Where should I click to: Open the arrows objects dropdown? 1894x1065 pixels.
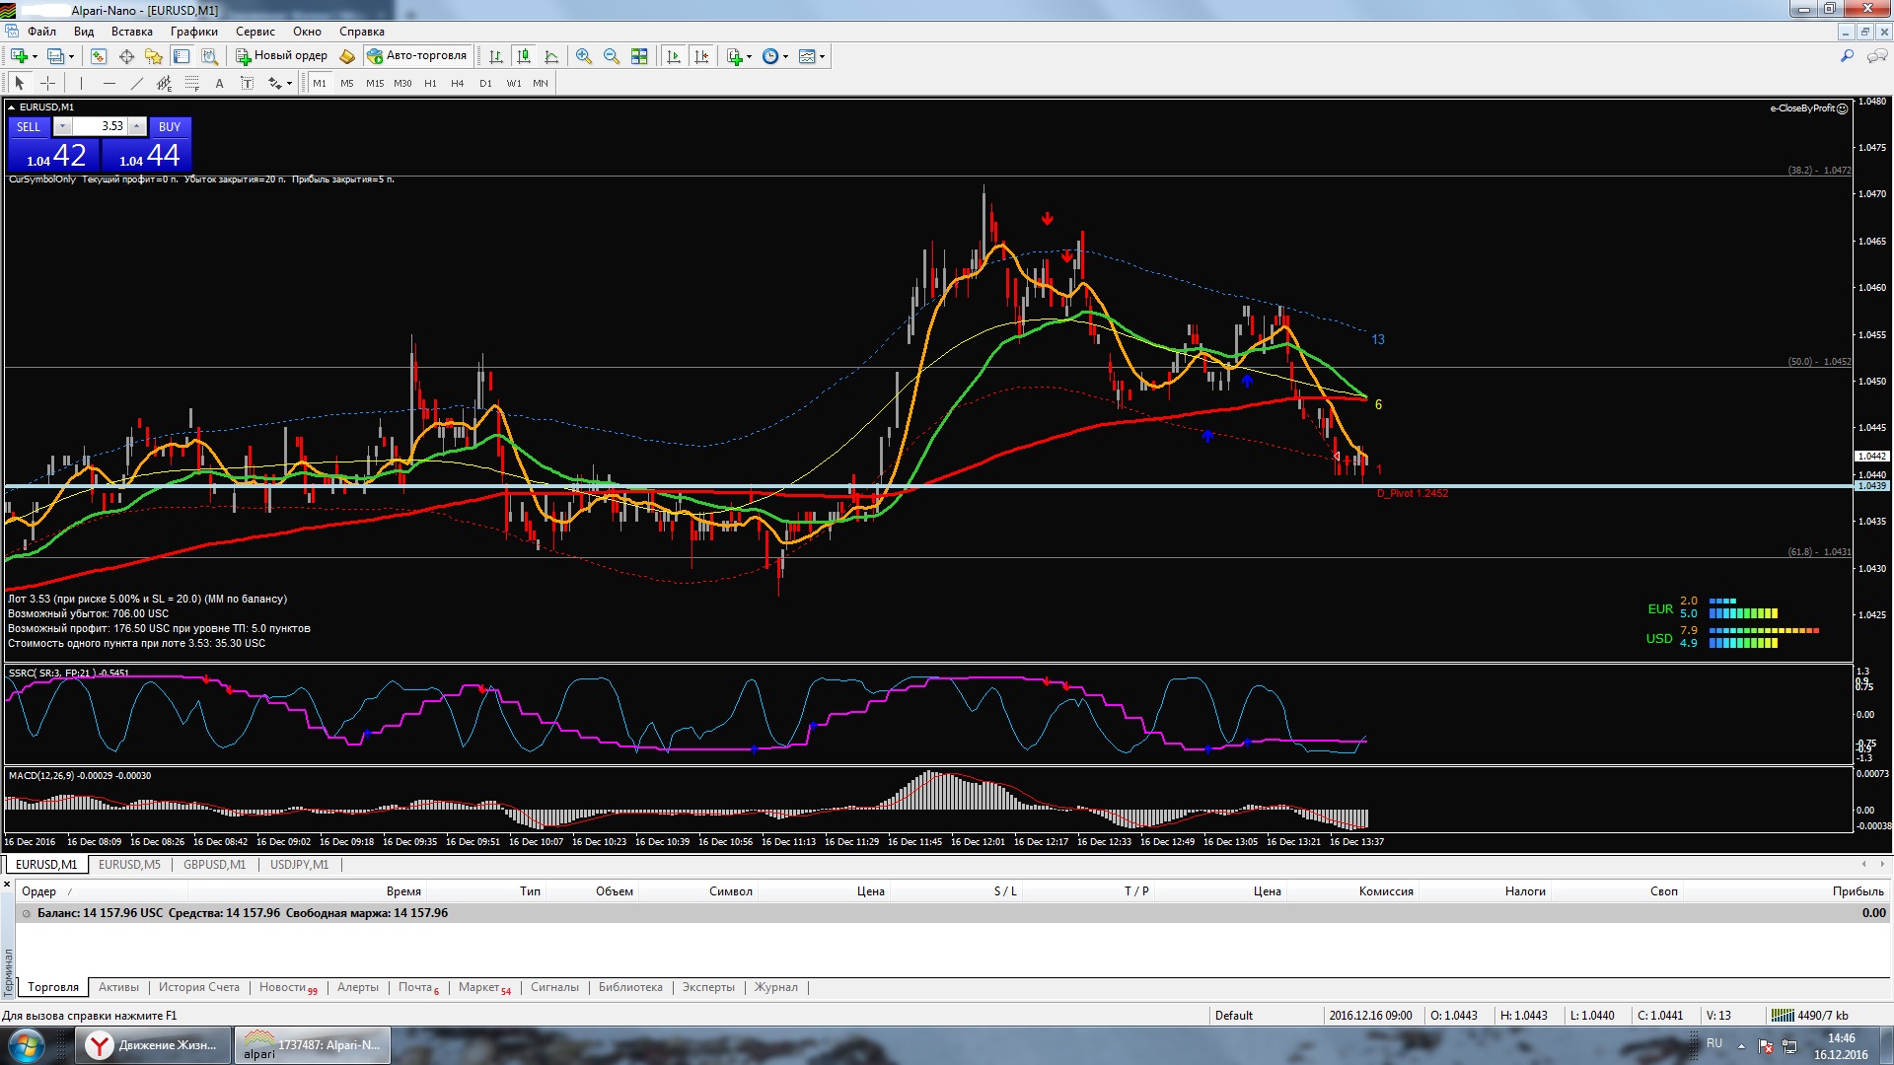coord(289,84)
